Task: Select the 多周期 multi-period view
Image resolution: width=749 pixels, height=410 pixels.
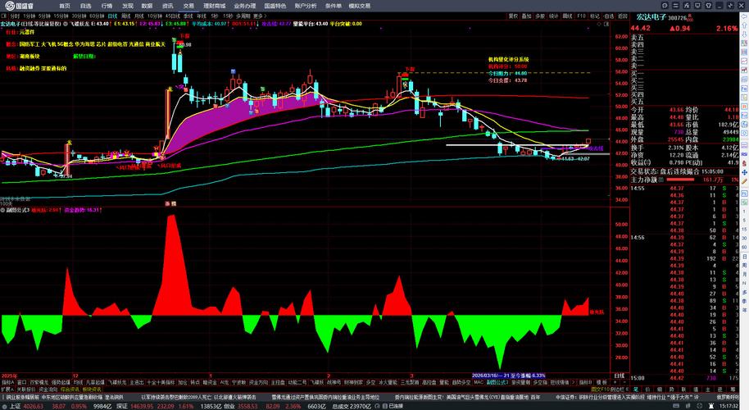Action: pos(243,16)
